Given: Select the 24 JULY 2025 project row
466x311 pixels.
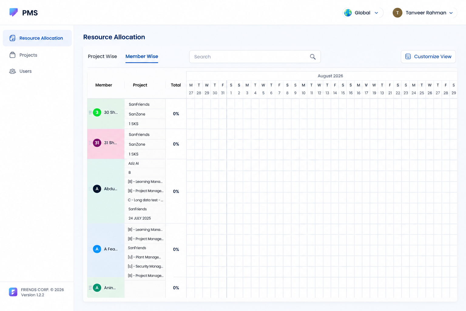Looking at the screenshot, I should 140,218.
